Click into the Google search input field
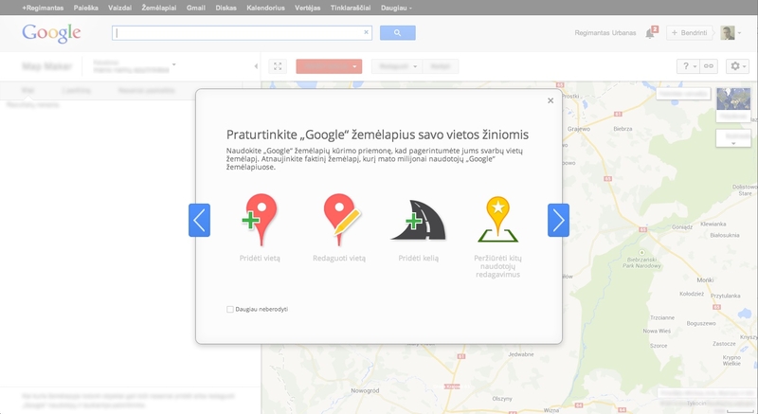The image size is (758, 414). (x=237, y=33)
